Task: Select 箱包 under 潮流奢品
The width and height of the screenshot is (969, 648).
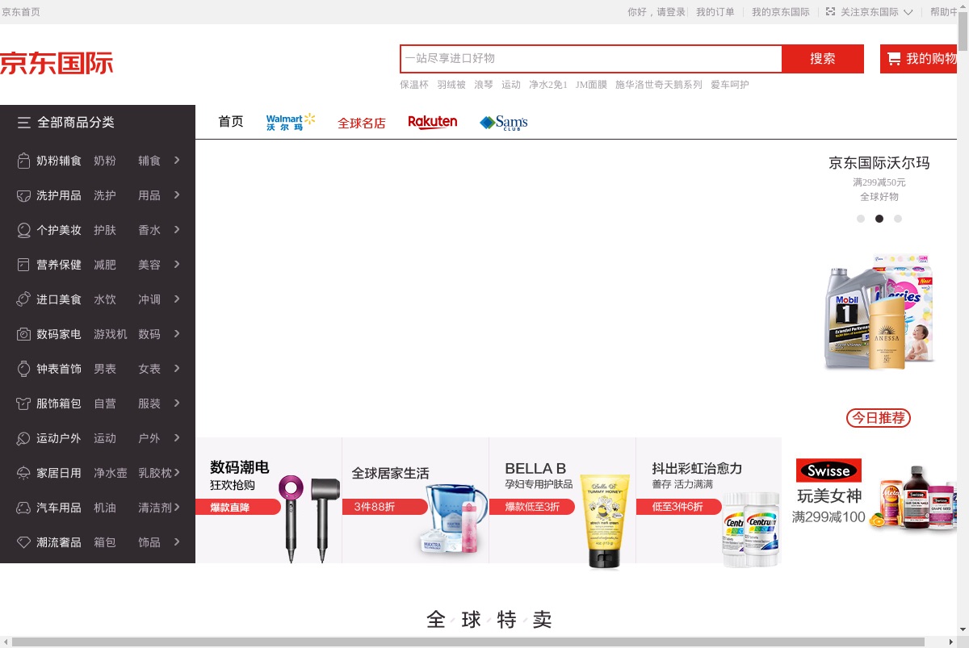Action: 105,542
